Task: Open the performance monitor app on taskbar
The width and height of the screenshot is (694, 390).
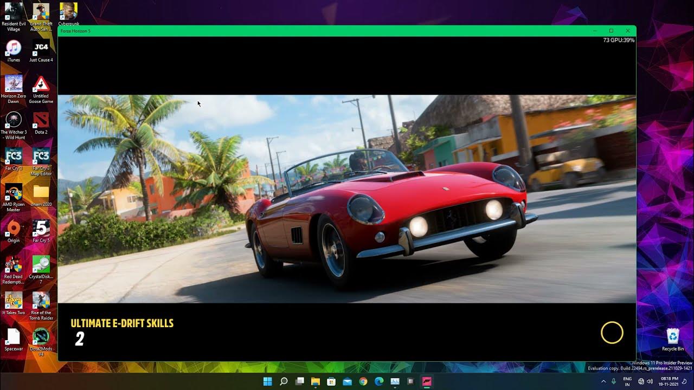Action: (395, 381)
